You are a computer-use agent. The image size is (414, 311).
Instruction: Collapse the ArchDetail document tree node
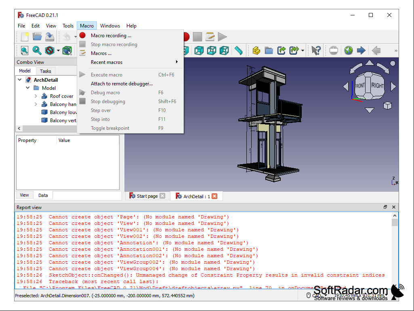click(x=19, y=80)
